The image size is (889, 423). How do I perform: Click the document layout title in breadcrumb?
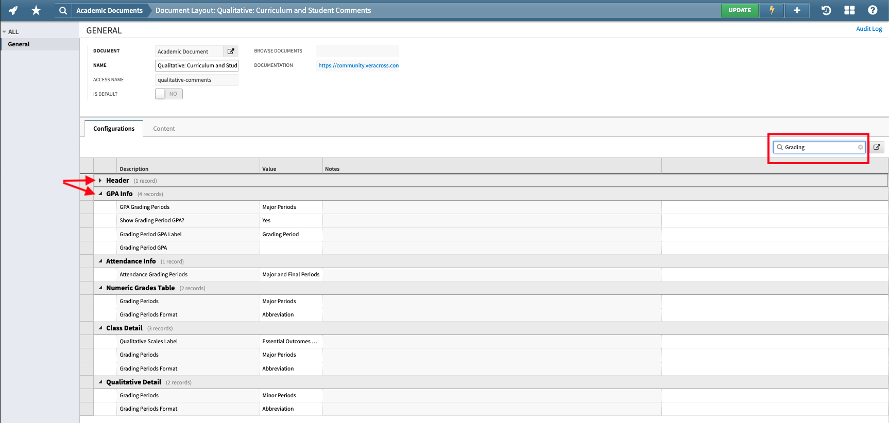click(263, 10)
